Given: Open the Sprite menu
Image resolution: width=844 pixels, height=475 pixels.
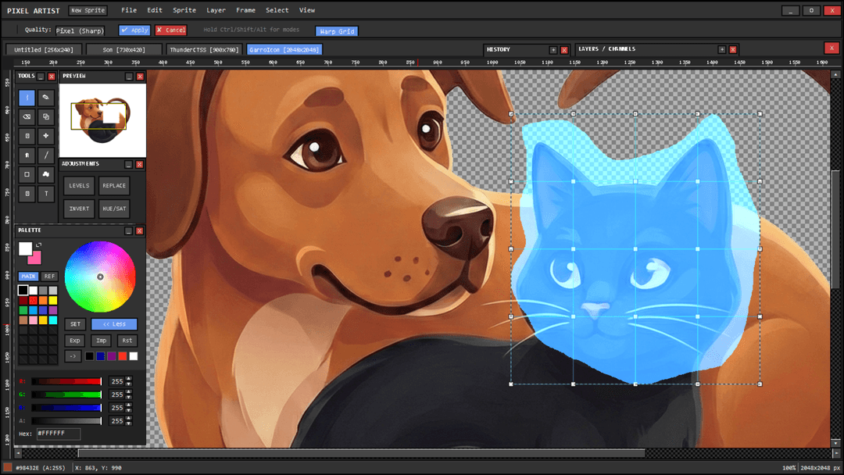Looking at the screenshot, I should pyautogui.click(x=184, y=10).
